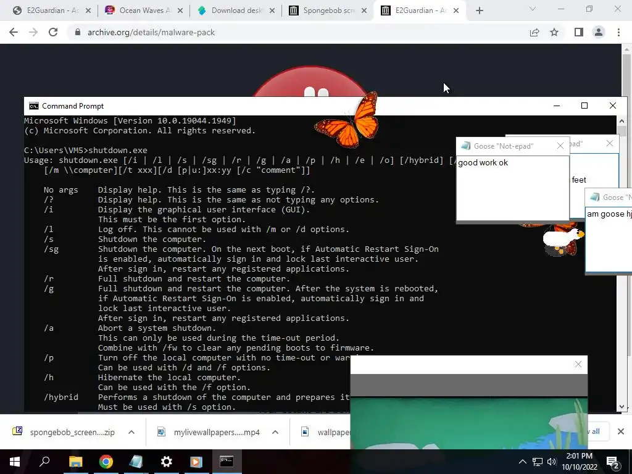Open Chrome from the taskbar
Screen dimensions: 632x474
106,462
